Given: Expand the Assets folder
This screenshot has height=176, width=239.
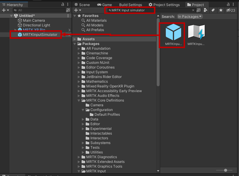Looking at the screenshot, I should (x=75, y=39).
